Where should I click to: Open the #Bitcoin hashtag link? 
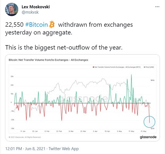(x=36, y=25)
